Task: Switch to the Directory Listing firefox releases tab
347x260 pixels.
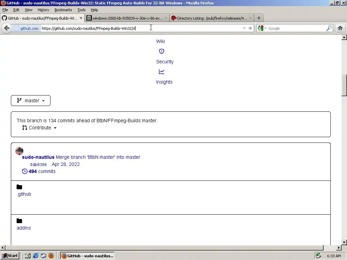Action: (x=212, y=18)
